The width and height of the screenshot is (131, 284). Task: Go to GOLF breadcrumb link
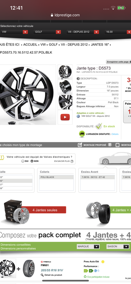tap(53, 45)
